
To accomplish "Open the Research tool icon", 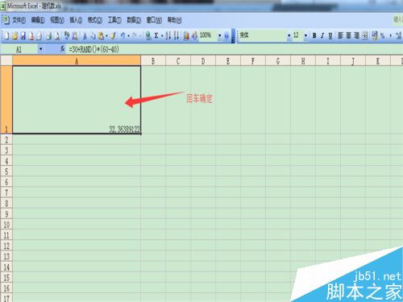I will (75, 35).
